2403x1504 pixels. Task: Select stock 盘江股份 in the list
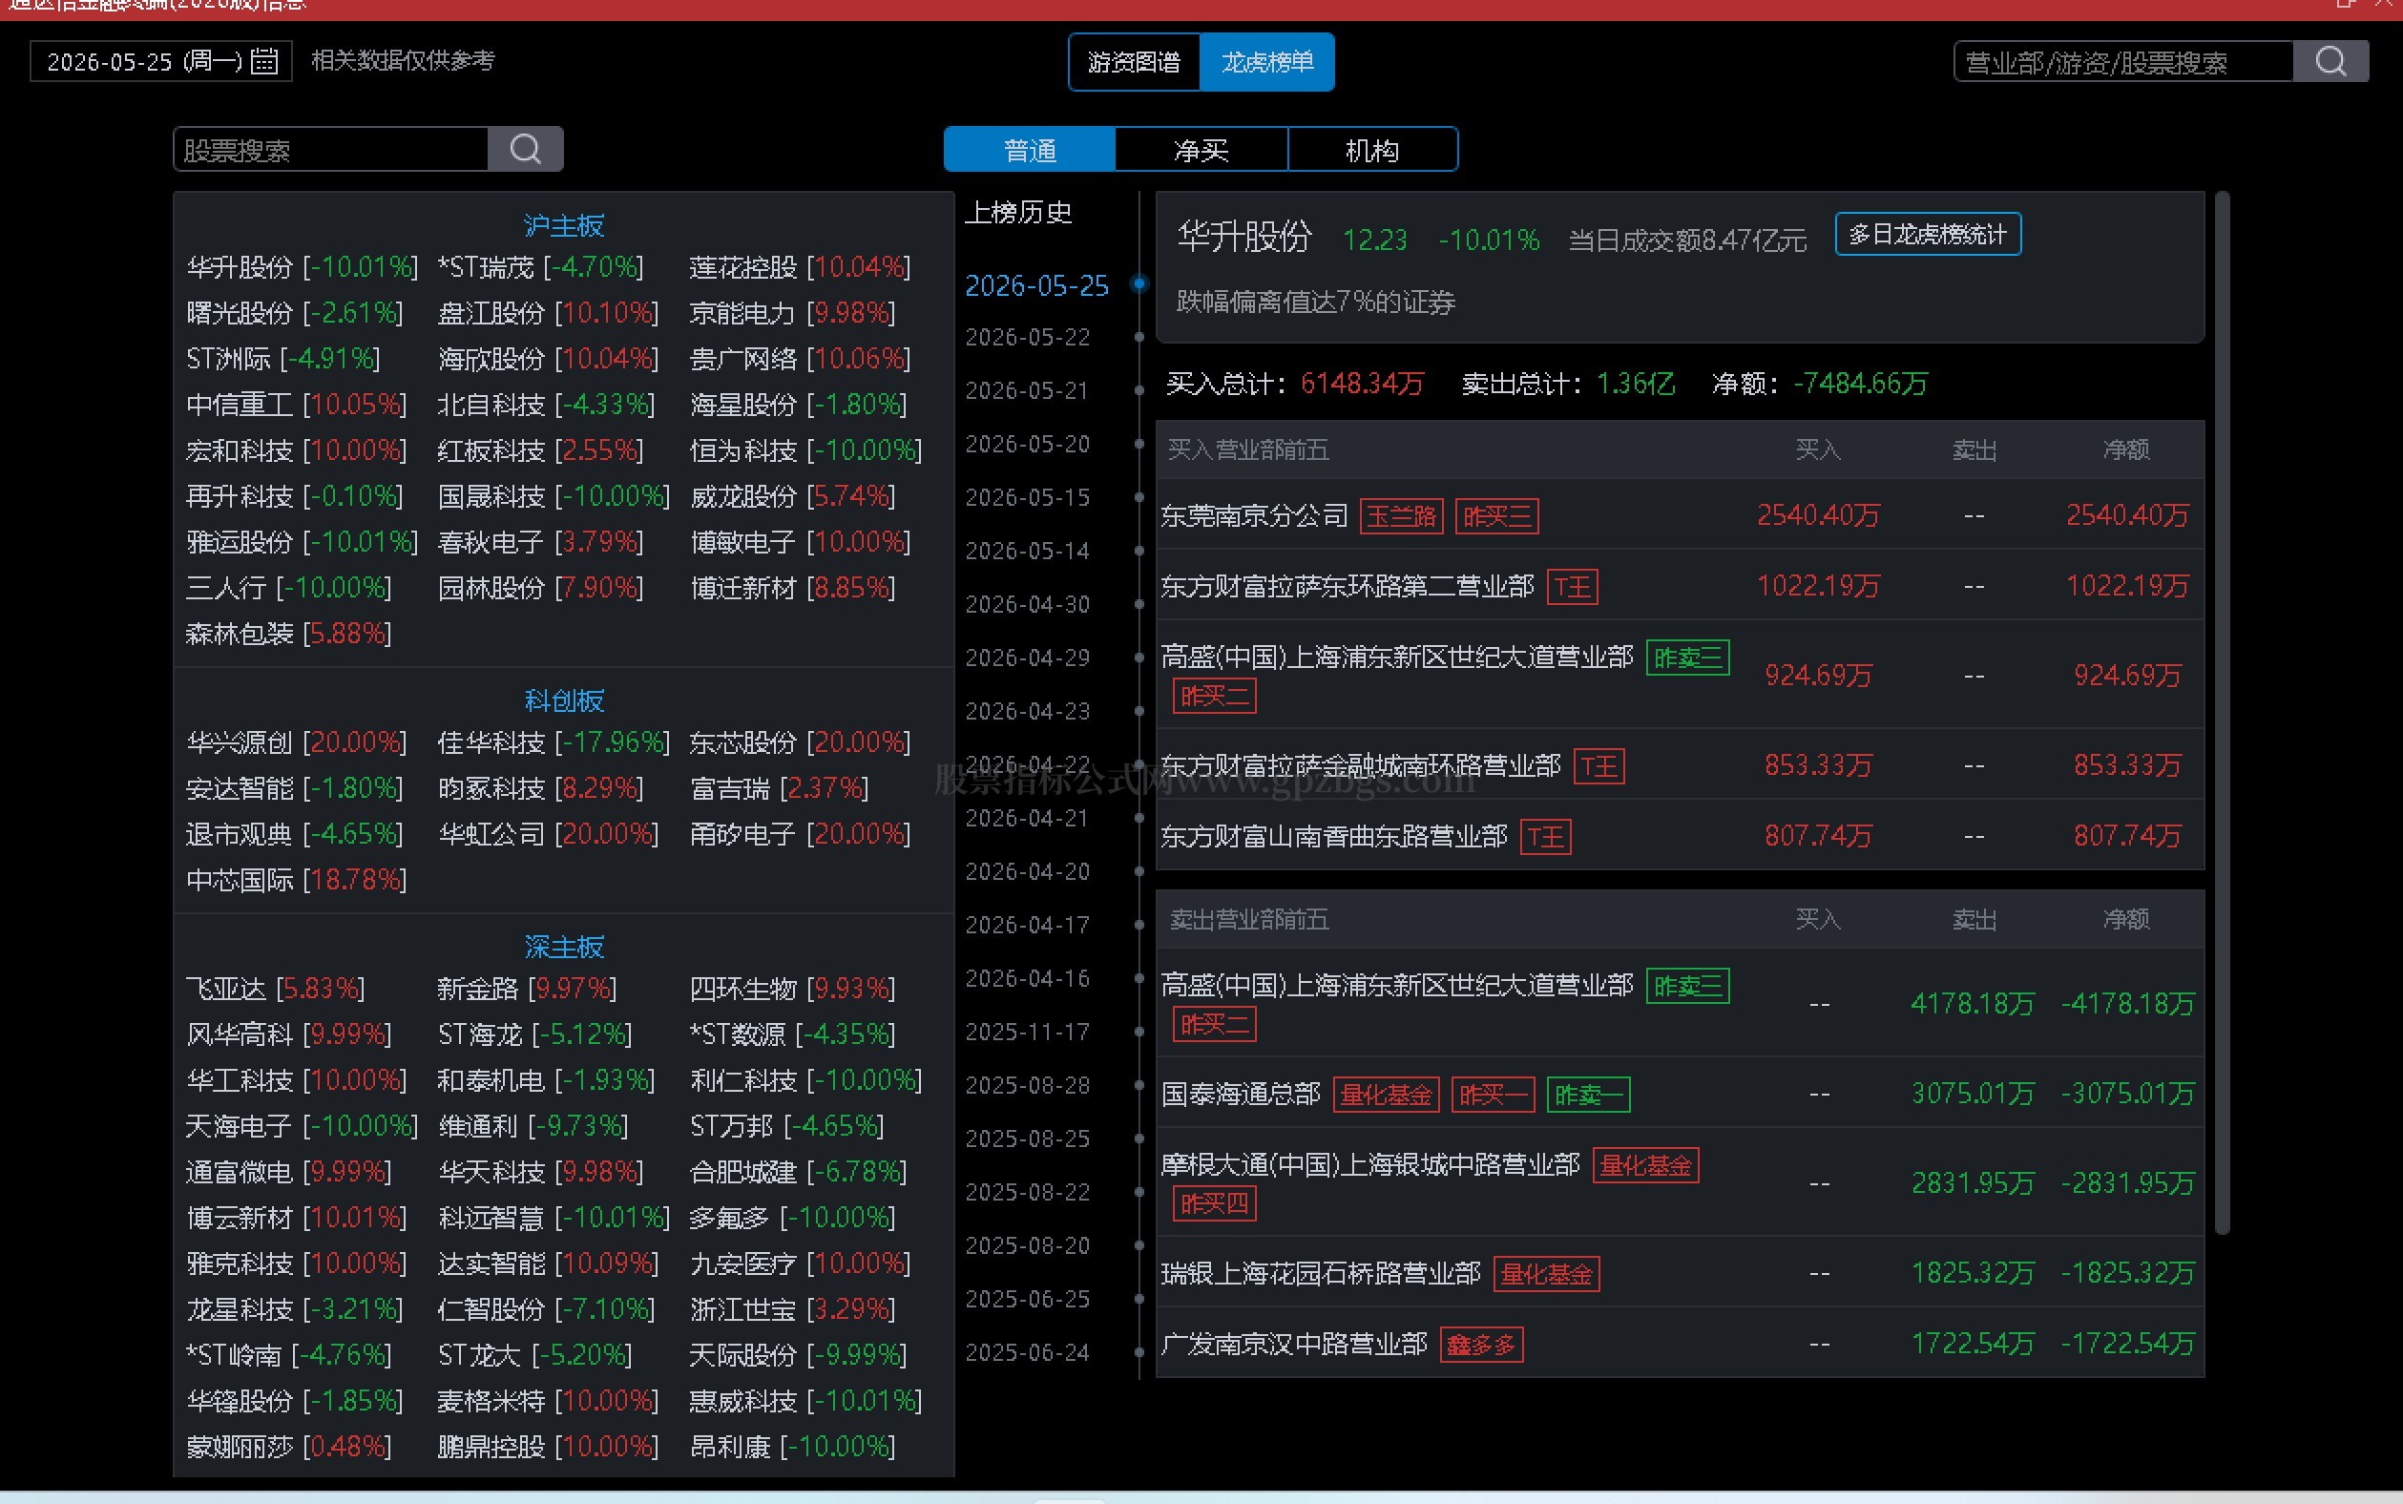[548, 313]
